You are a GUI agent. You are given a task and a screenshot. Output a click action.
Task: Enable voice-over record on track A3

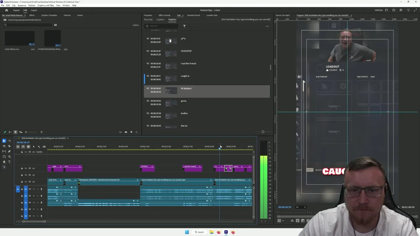pos(41,203)
